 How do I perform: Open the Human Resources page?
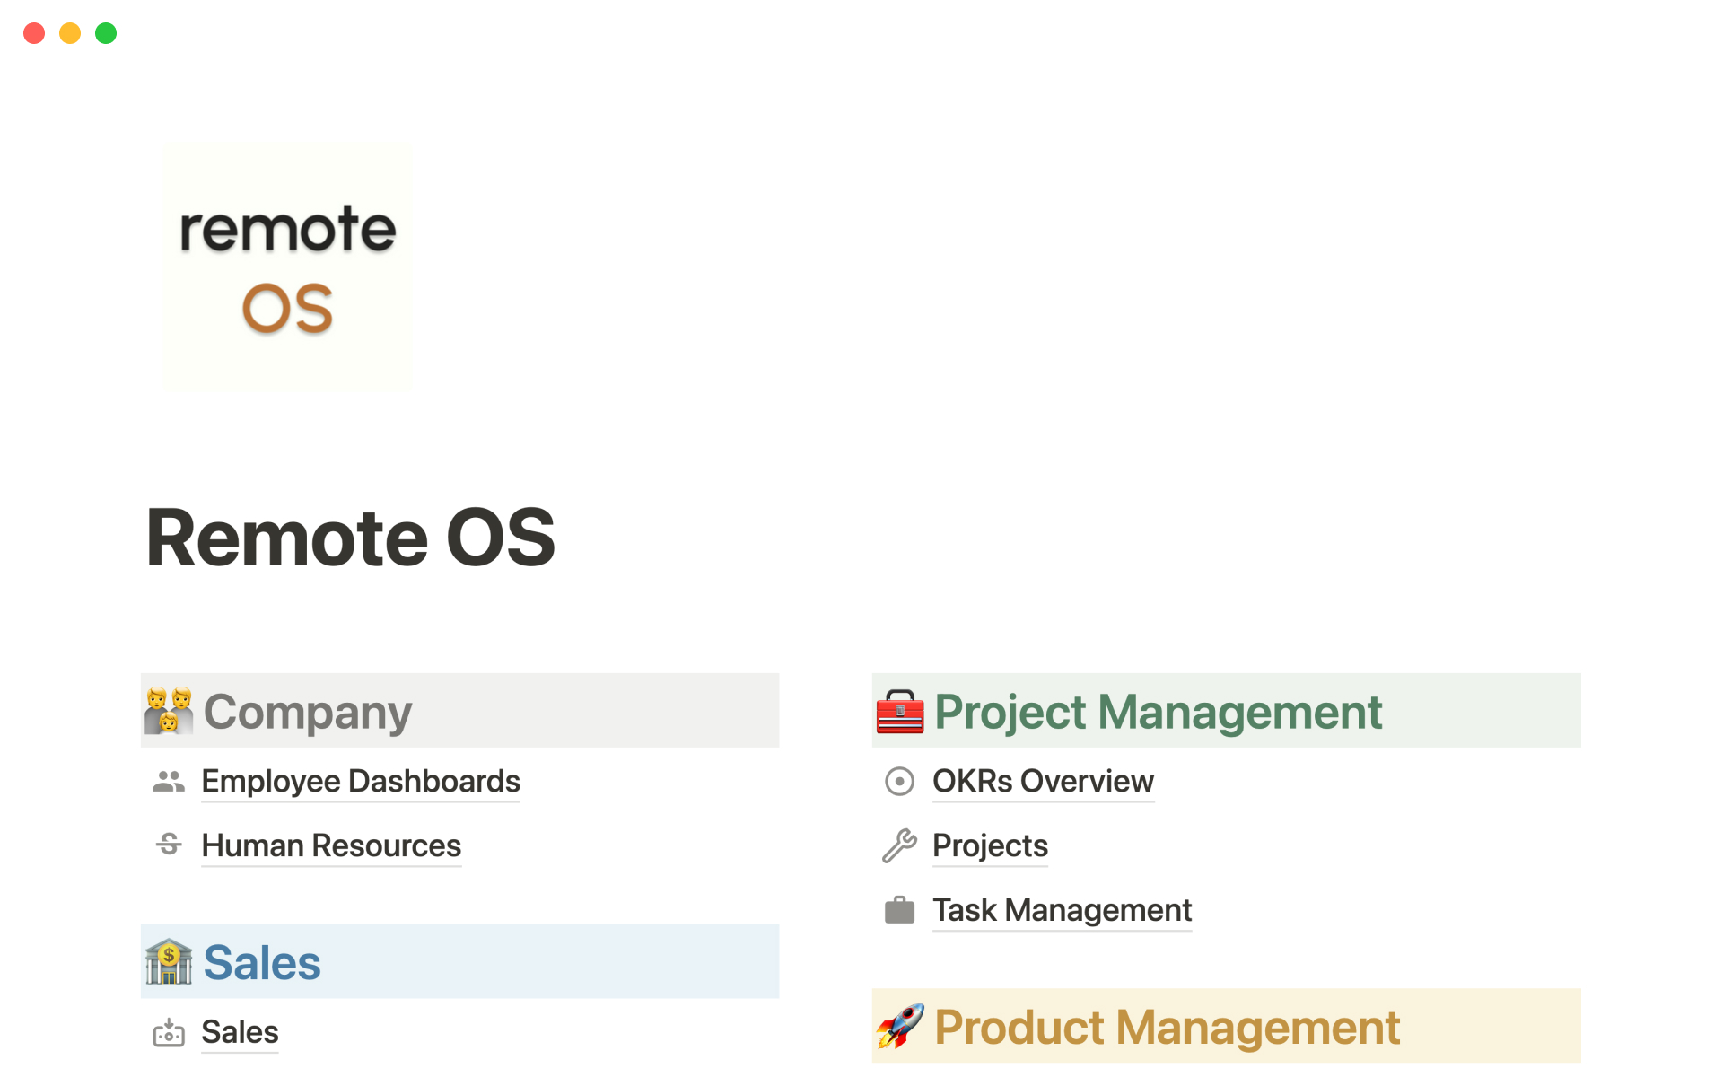(x=331, y=845)
